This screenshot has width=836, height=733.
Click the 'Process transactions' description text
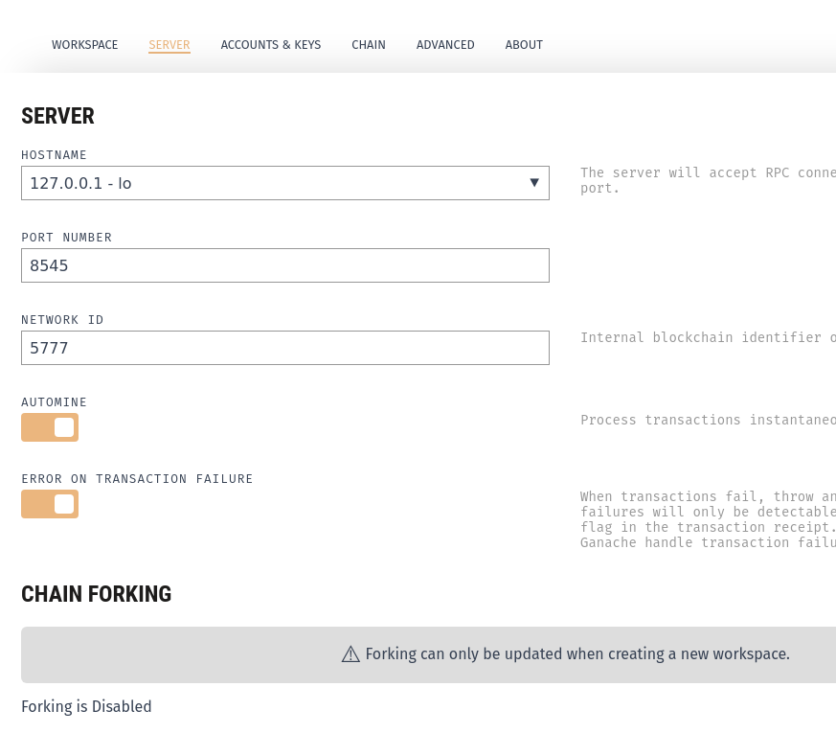(x=708, y=420)
